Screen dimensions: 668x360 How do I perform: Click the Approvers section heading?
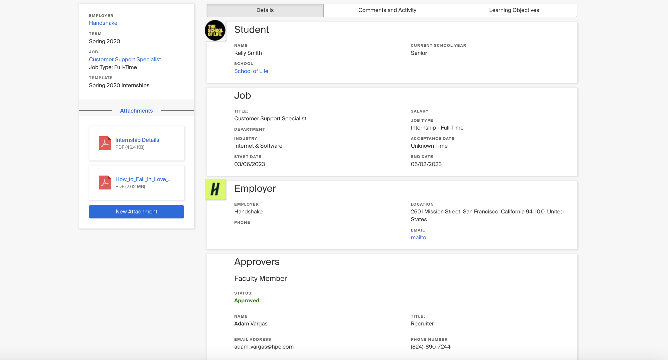[x=257, y=262]
